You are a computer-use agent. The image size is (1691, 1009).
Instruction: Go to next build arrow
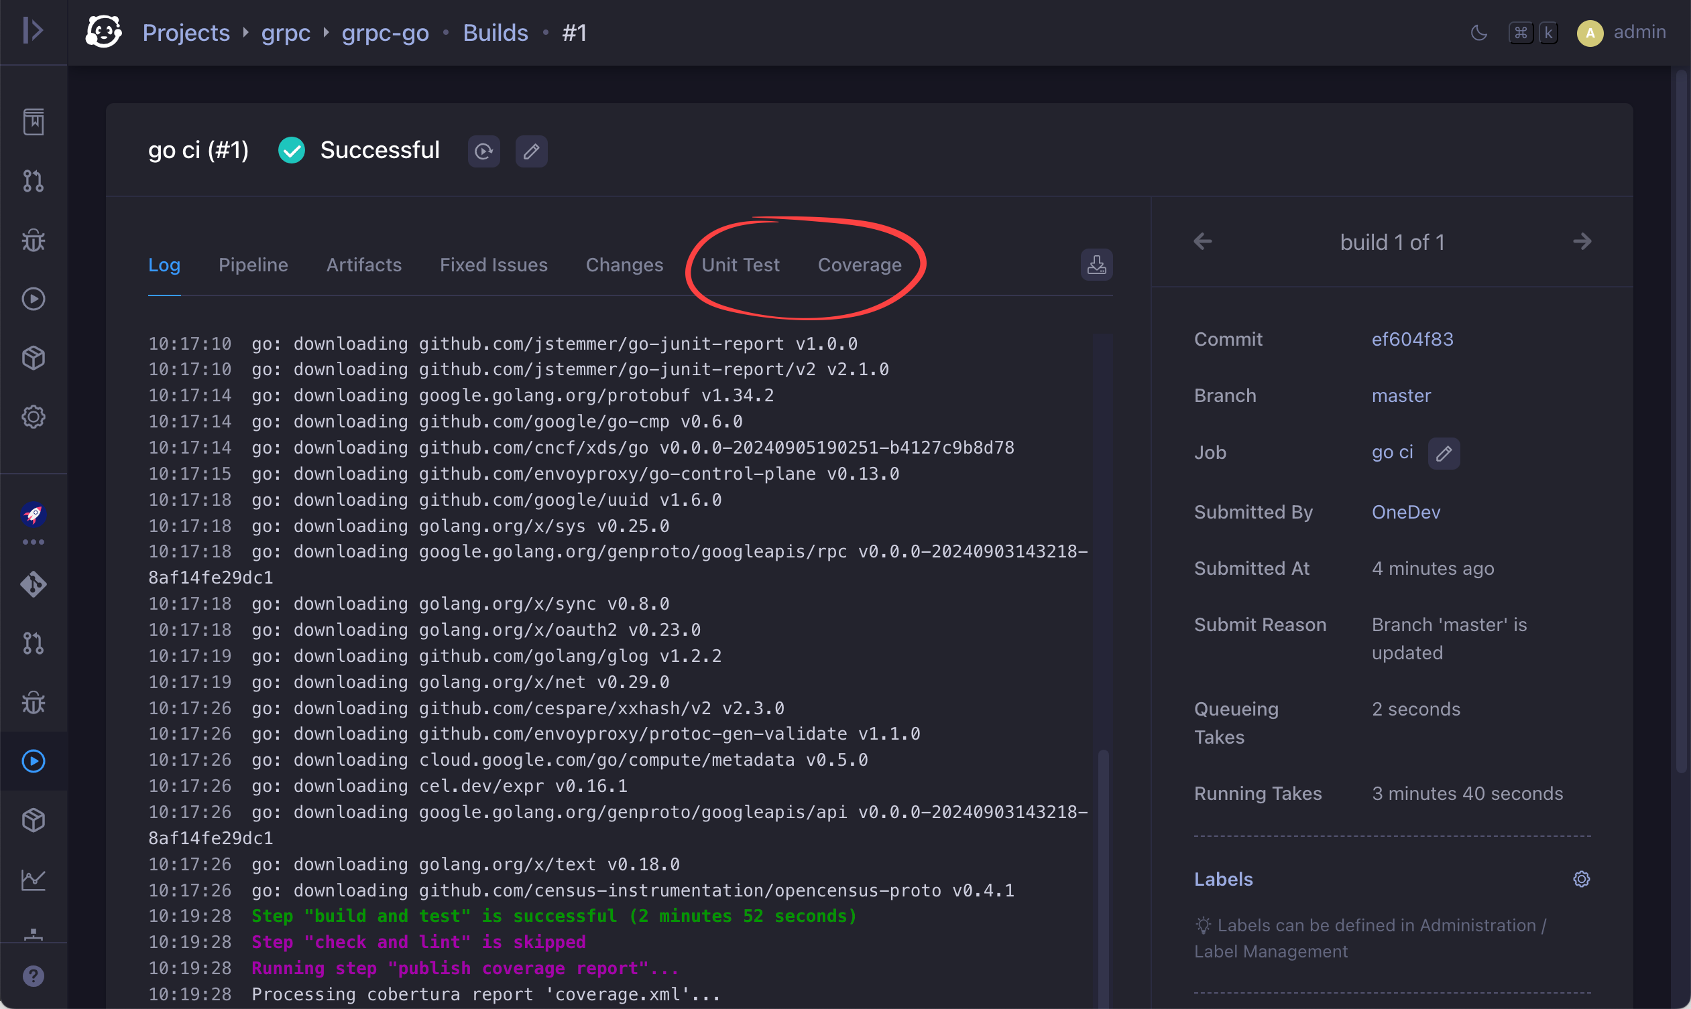coord(1582,242)
